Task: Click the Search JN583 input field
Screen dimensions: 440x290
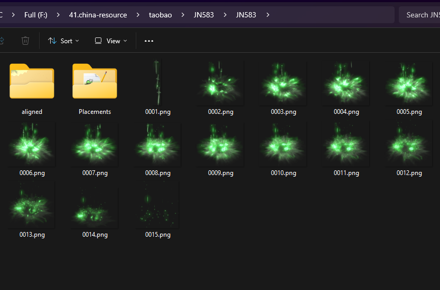Action: pyautogui.click(x=420, y=15)
